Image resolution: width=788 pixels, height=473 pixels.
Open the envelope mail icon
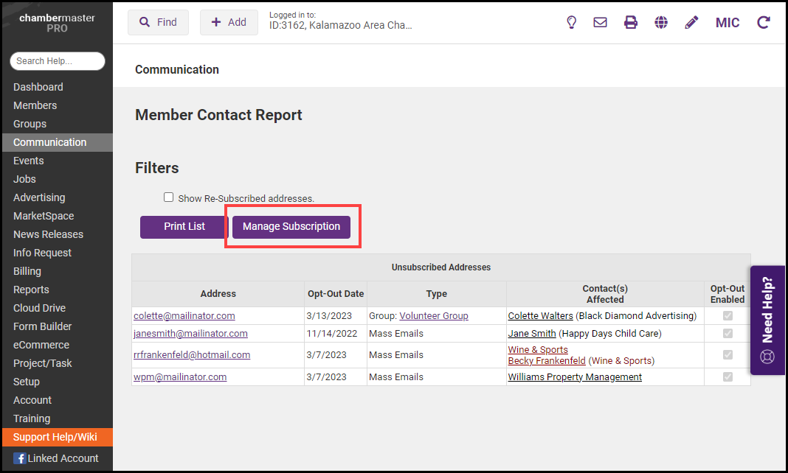pyautogui.click(x=601, y=22)
